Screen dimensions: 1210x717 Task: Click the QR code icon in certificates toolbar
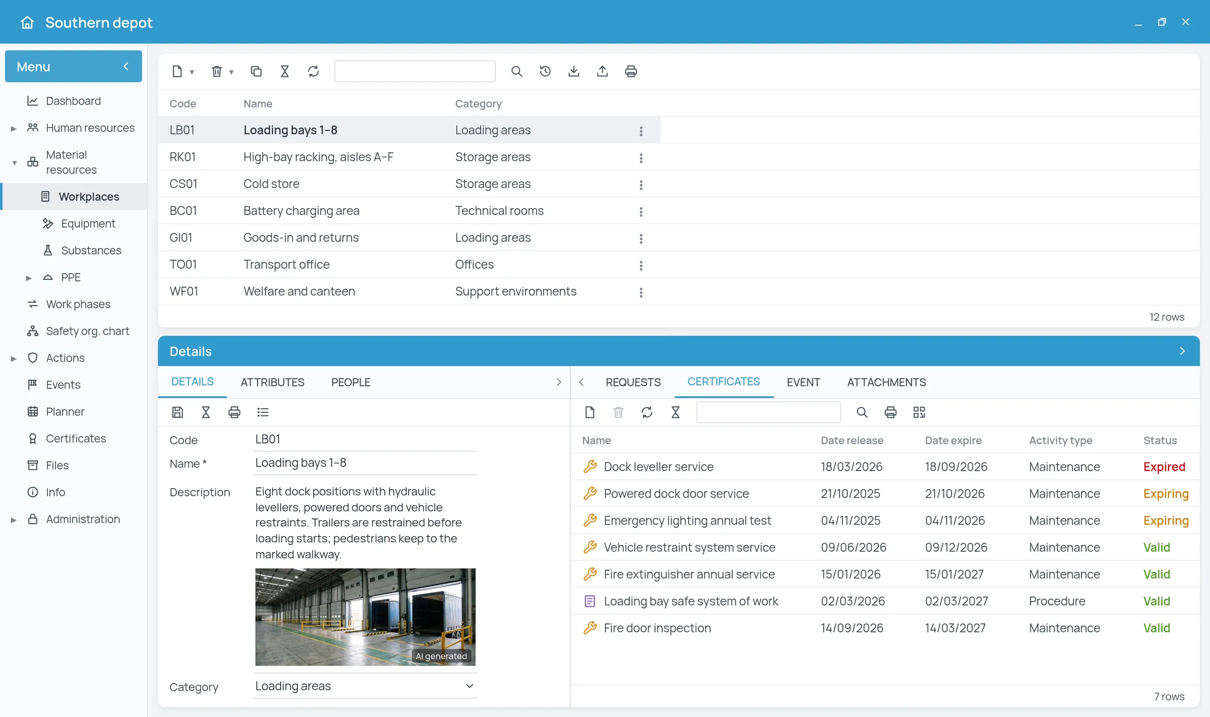point(919,412)
